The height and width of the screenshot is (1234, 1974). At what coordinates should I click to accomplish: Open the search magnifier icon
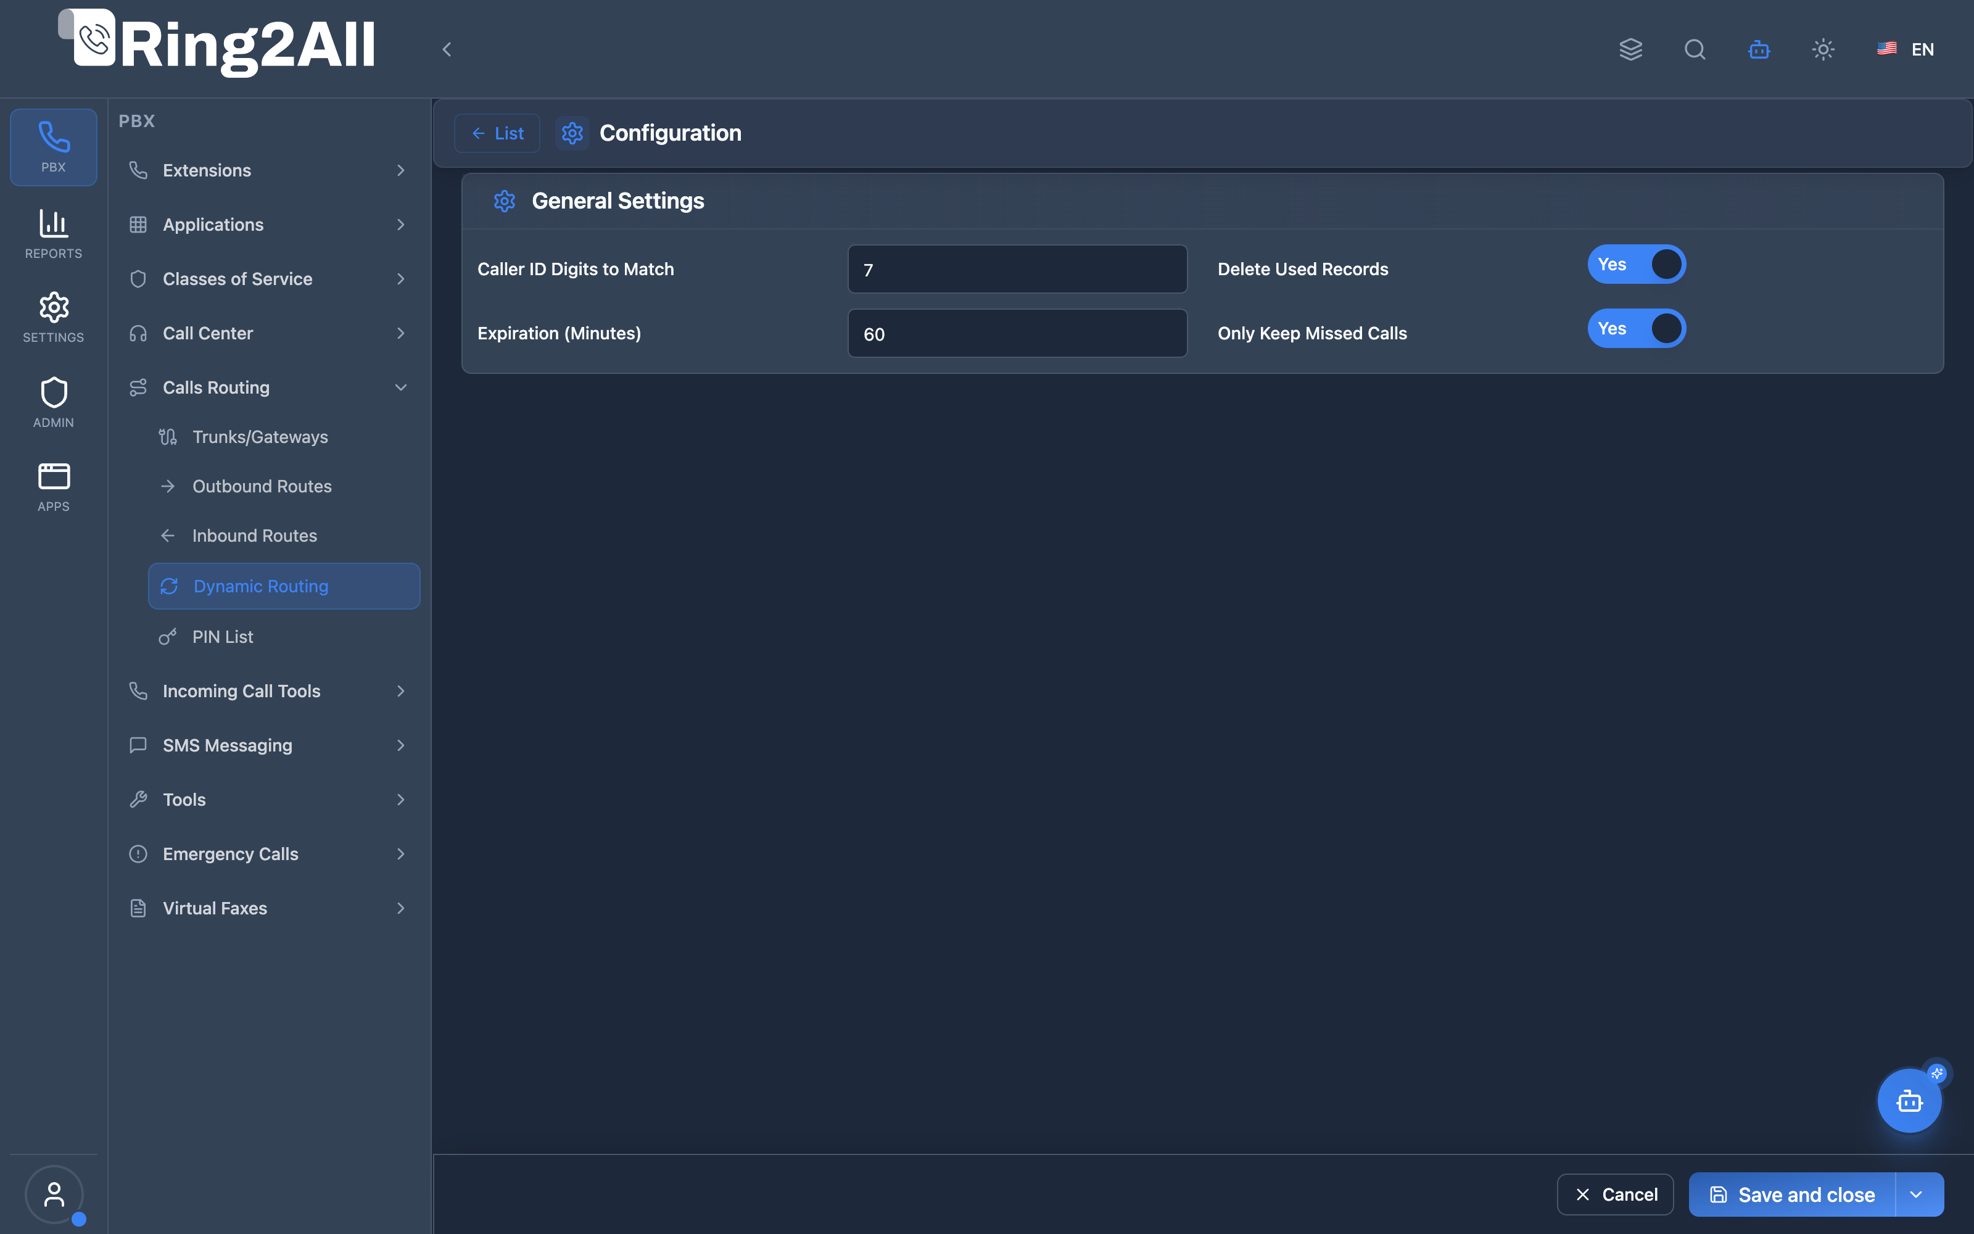click(x=1695, y=50)
